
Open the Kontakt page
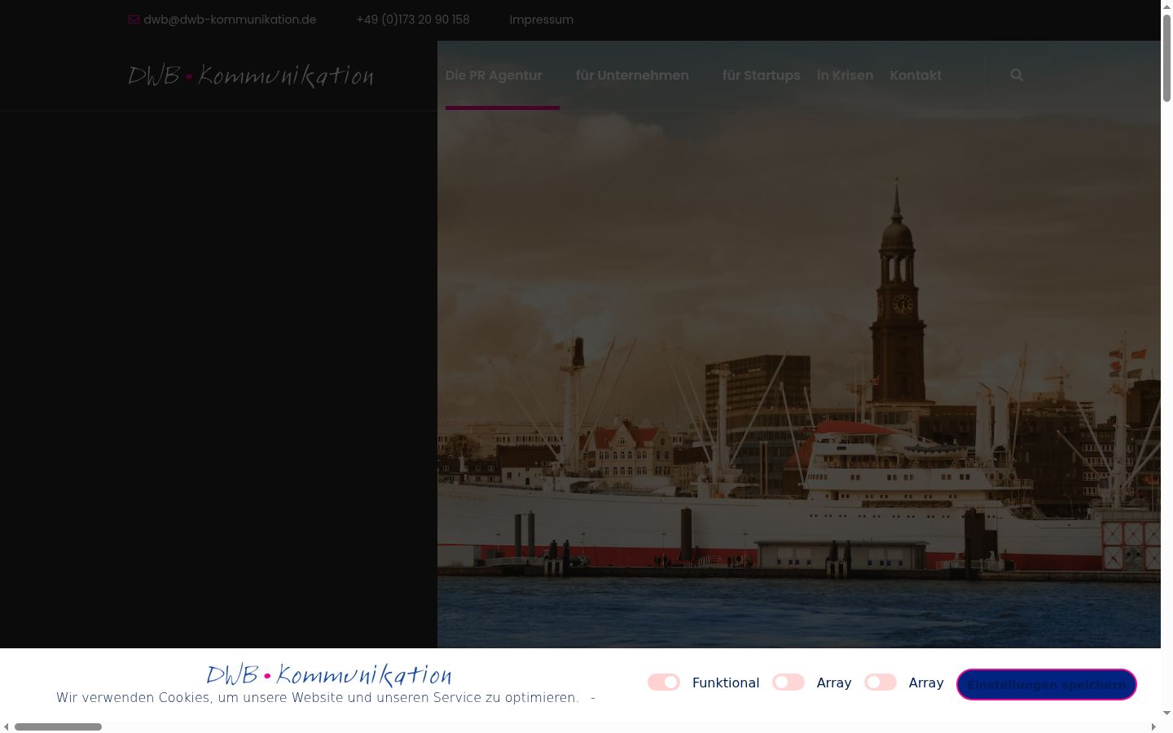pos(916,75)
